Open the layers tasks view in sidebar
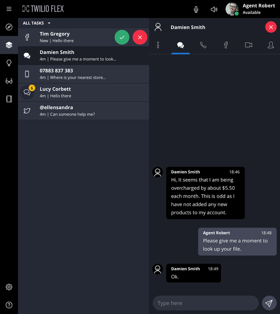Screen dimensions: 280x314 pos(9,45)
